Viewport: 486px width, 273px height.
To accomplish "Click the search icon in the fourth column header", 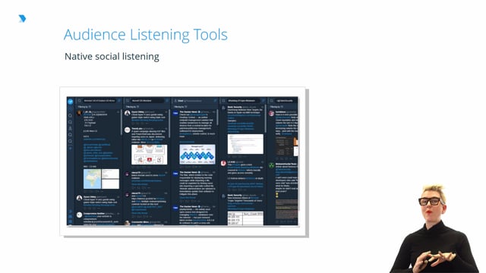I will [x=223, y=101].
